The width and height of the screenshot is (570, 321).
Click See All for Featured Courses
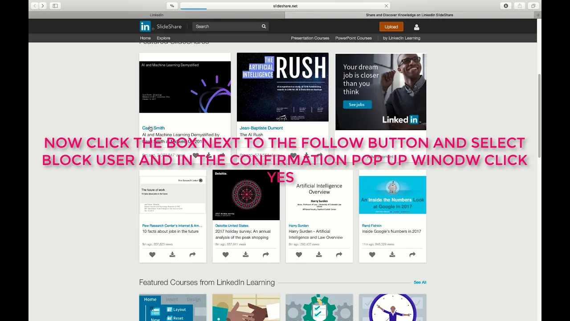click(420, 282)
